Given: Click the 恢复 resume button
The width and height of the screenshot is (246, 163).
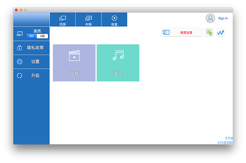Looking at the screenshot, I should [x=114, y=20].
